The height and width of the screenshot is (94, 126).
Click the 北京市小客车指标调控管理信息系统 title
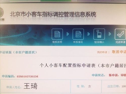(x=53, y=14)
